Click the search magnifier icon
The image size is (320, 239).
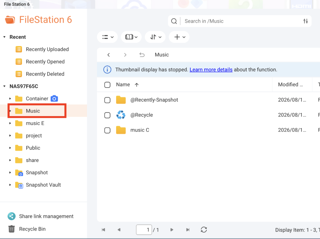click(x=174, y=21)
